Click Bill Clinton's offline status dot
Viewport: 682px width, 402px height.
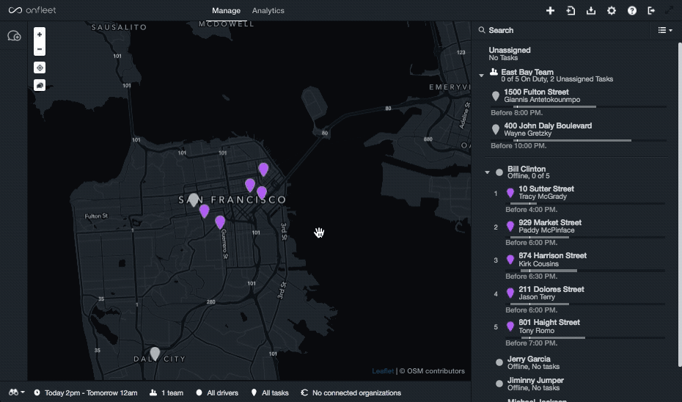point(499,172)
